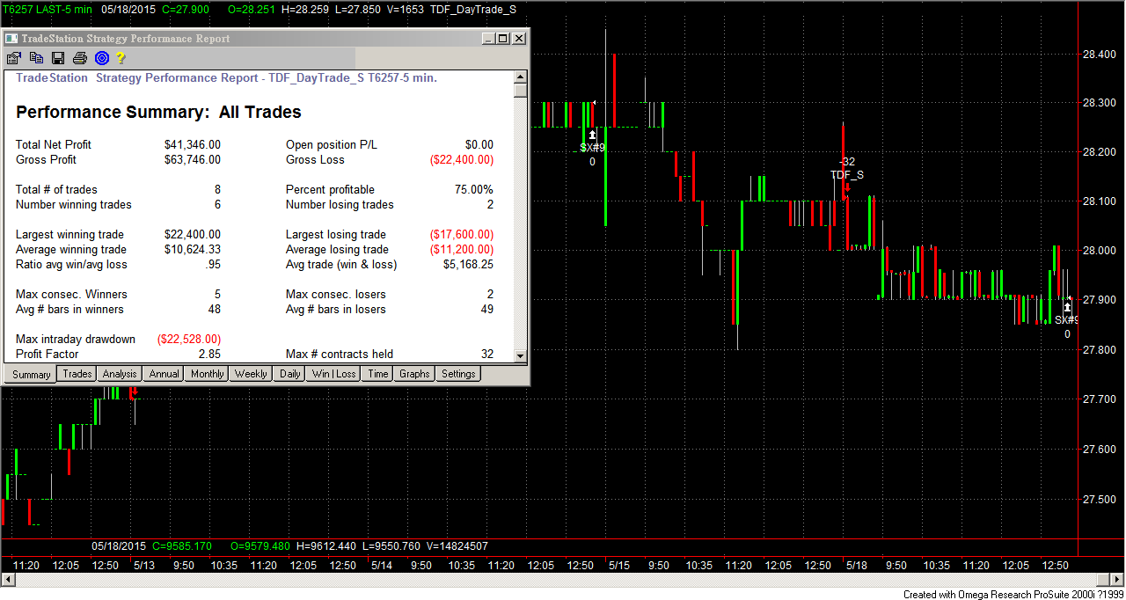Click the report window's title bar system icon
1126x600 pixels.
tap(11, 39)
